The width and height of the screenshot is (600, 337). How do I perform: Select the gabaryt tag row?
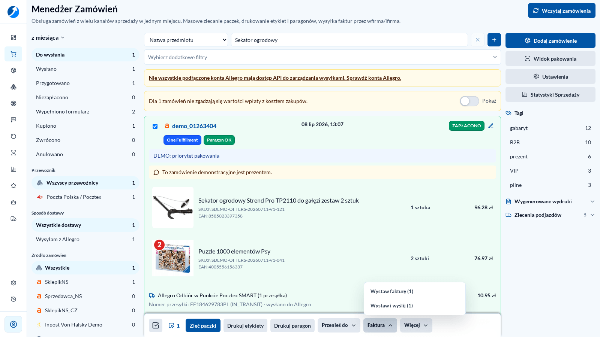point(550,128)
